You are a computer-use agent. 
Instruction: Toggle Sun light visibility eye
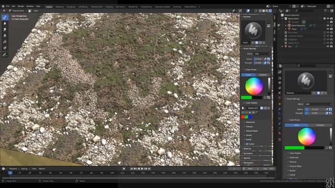[328, 46]
